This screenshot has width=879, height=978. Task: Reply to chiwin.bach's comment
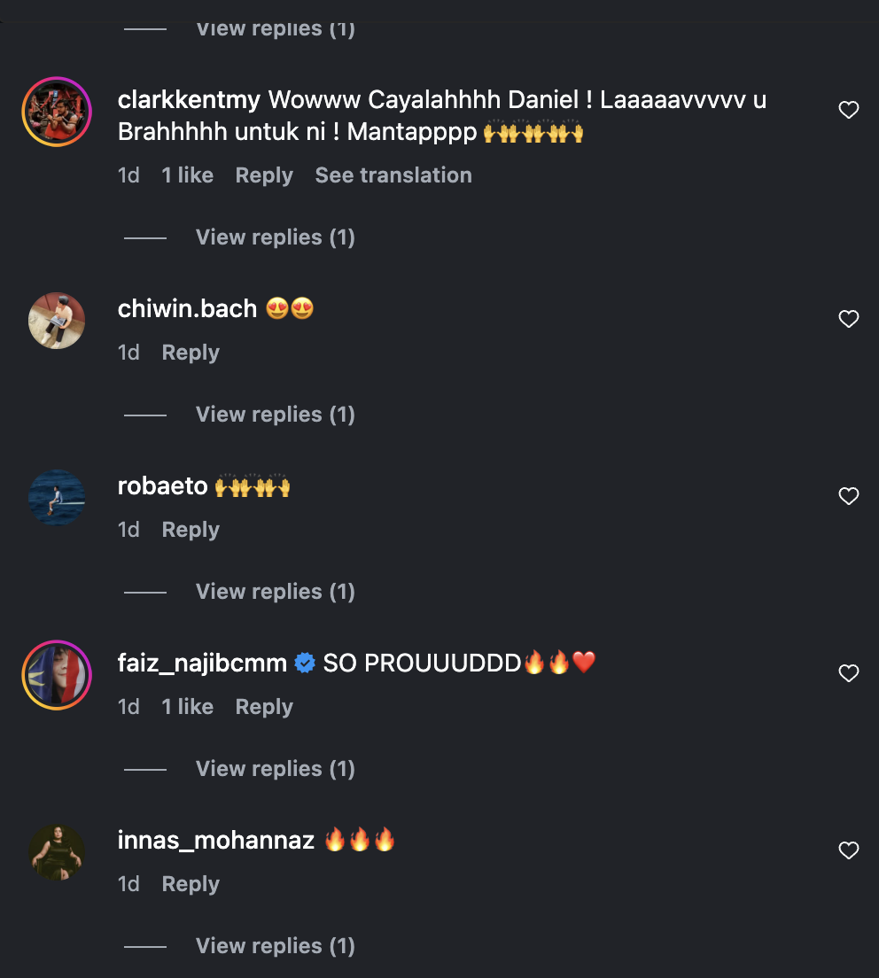coord(191,353)
